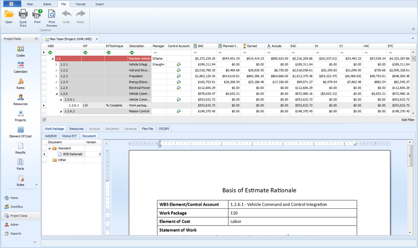Open Element Of Cost from sidebar
The image size is (418, 248).
[x=20, y=130]
